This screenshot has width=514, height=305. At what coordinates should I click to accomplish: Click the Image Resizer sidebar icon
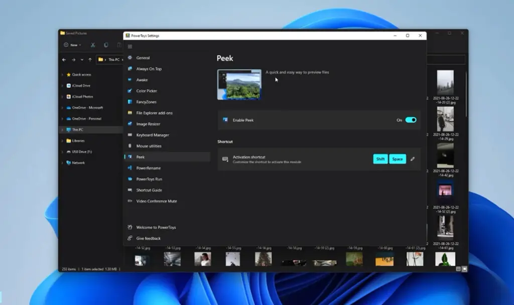click(130, 124)
